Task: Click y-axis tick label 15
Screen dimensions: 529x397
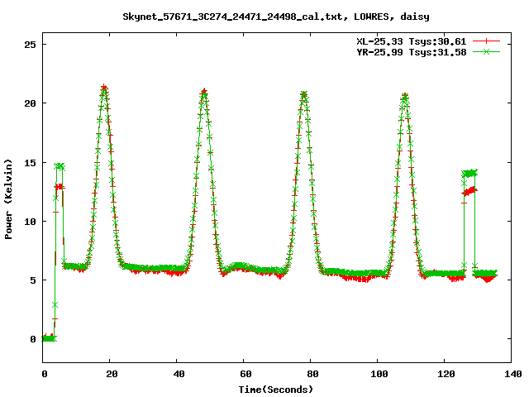Action: pos(31,163)
